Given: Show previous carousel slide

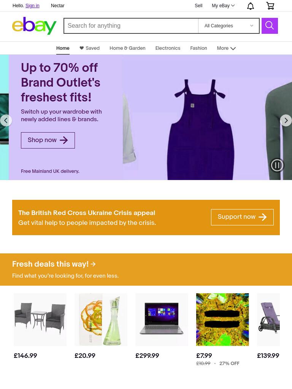Looking at the screenshot, I should coord(6,120).
